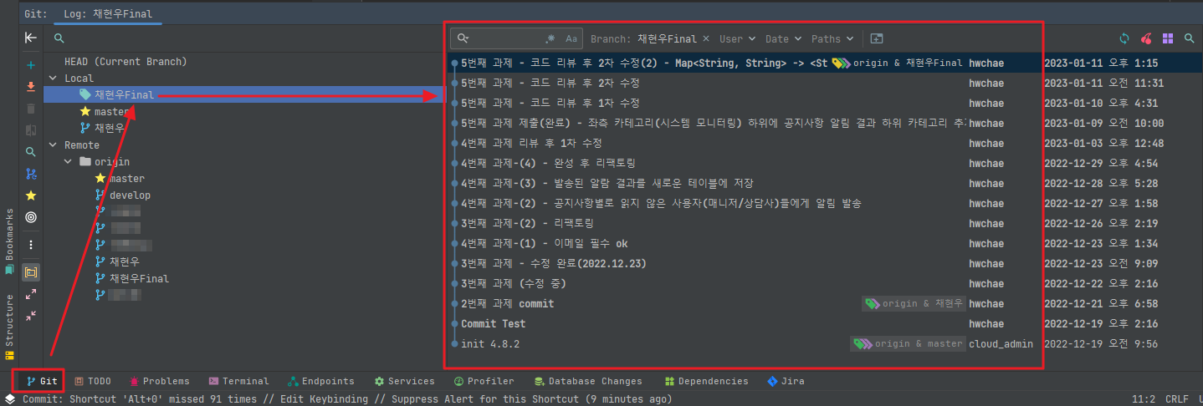The height and width of the screenshot is (406, 1203).
Task: Delete branch using trash icon
Action: pos(31,109)
